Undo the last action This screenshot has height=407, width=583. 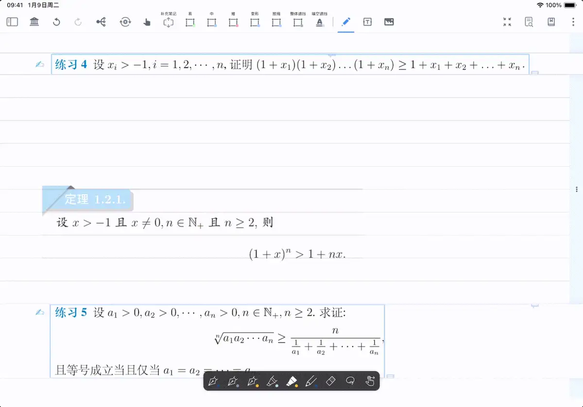(x=56, y=22)
